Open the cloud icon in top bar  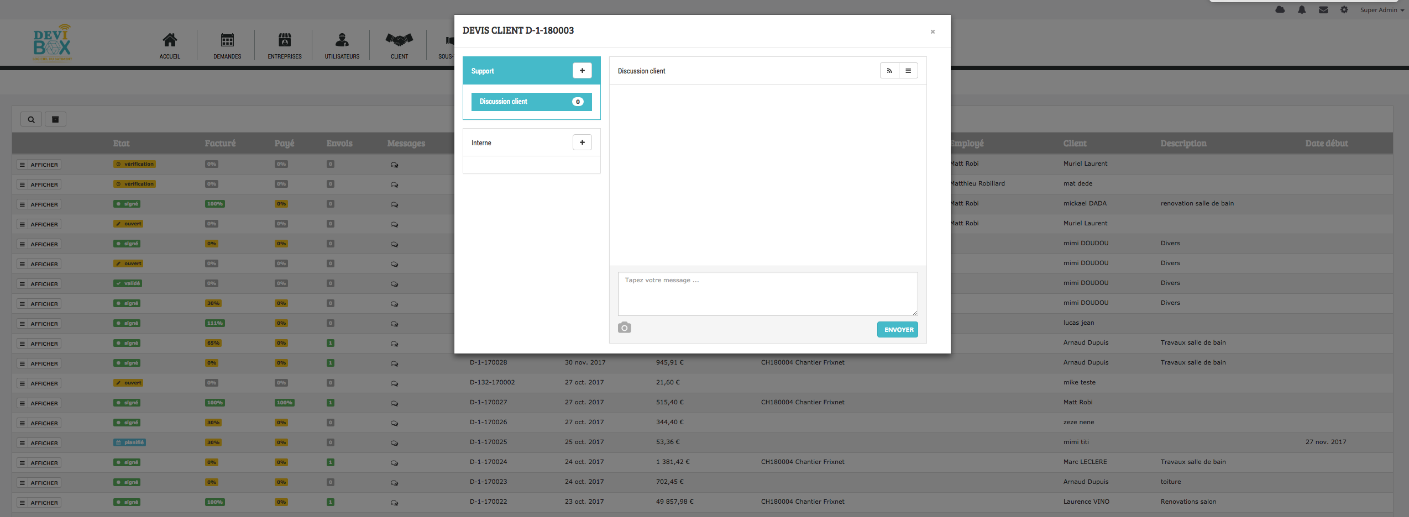pos(1280,9)
